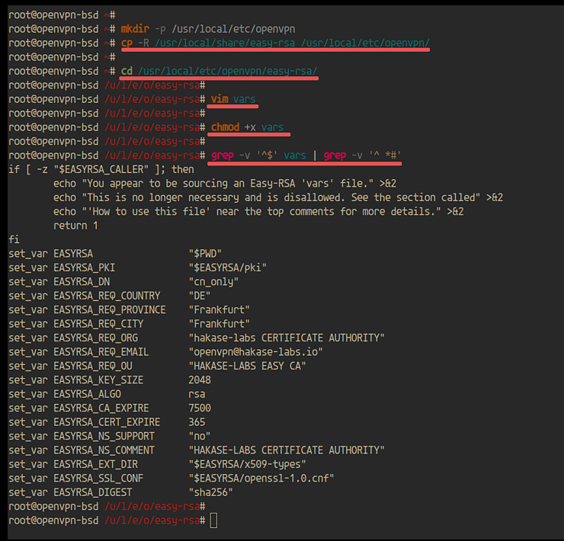This screenshot has width=564, height=541.
Task: Click the "sha256" digest value
Action: coord(210,492)
